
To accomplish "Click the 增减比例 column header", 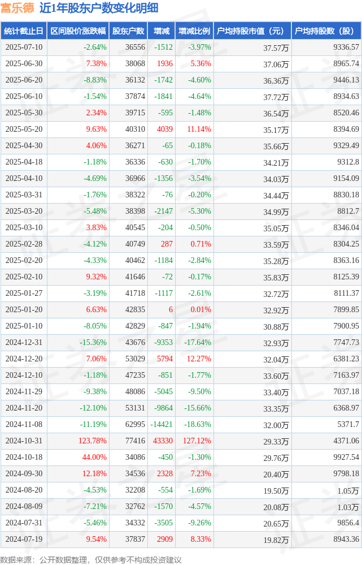I will pos(194,31).
